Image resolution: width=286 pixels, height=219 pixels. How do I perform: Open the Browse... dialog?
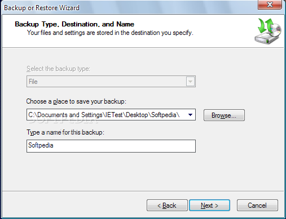(x=224, y=115)
